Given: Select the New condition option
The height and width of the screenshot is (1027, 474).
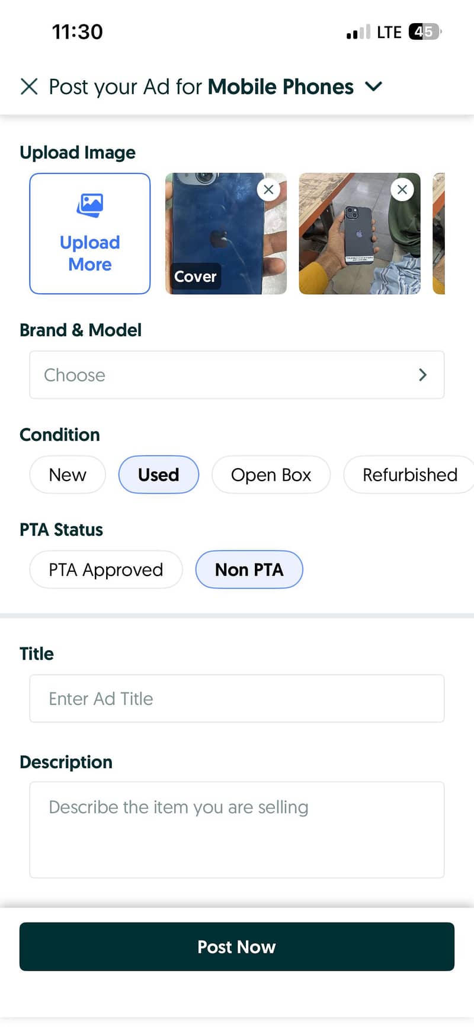Looking at the screenshot, I should (x=68, y=475).
